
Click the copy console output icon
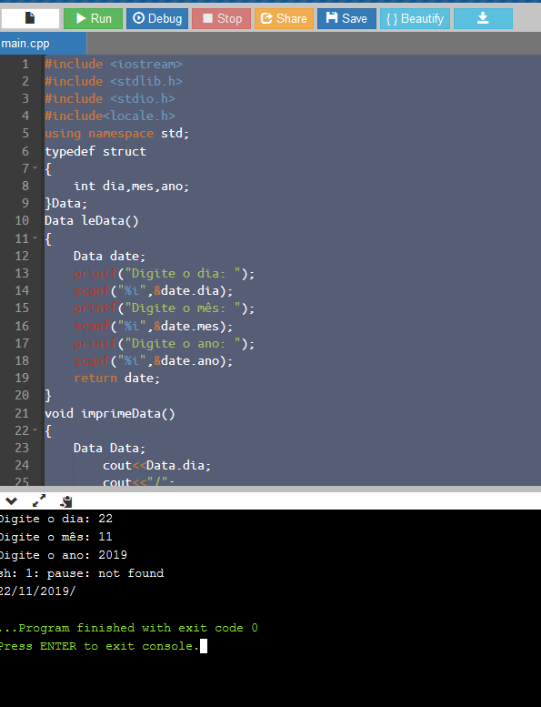[66, 501]
